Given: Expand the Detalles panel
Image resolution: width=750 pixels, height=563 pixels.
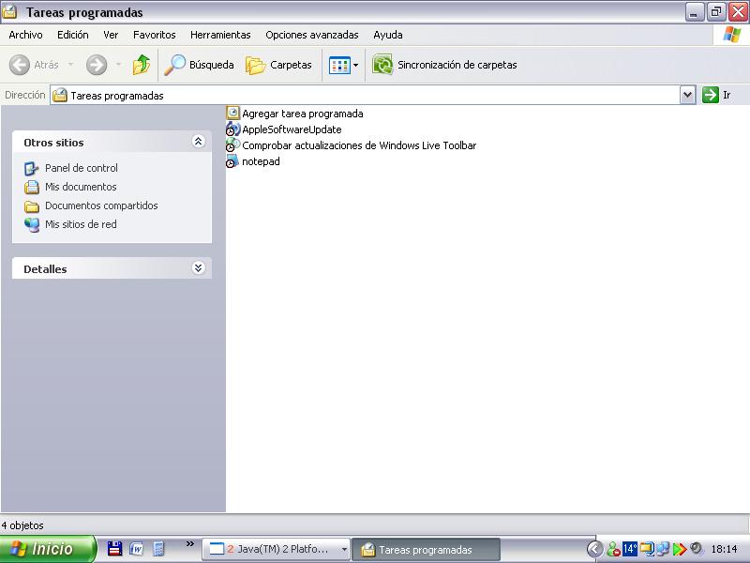Looking at the screenshot, I should coord(198,268).
